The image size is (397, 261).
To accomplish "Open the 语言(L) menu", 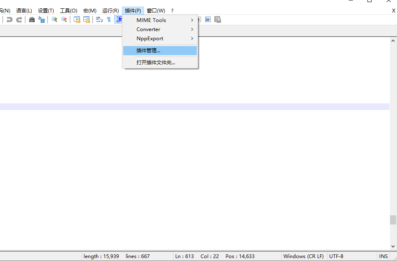I will pos(24,11).
